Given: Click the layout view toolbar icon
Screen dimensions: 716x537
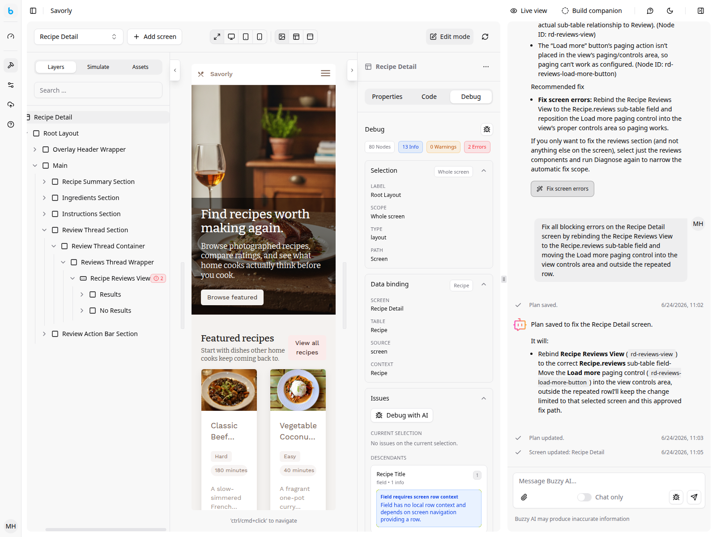Looking at the screenshot, I should click(296, 37).
